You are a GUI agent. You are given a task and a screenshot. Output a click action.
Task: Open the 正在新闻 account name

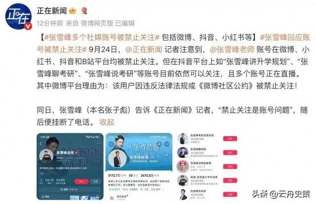pos(52,11)
